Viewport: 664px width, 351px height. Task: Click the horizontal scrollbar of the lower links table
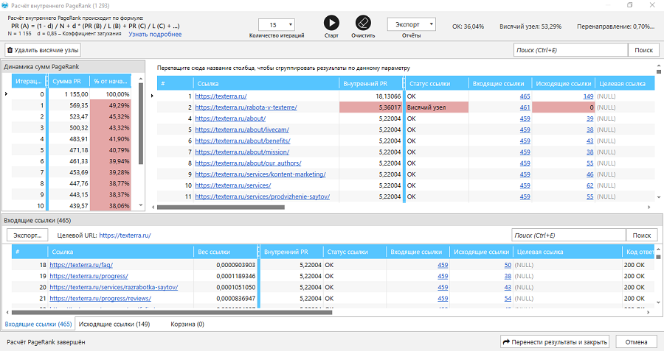(x=172, y=313)
